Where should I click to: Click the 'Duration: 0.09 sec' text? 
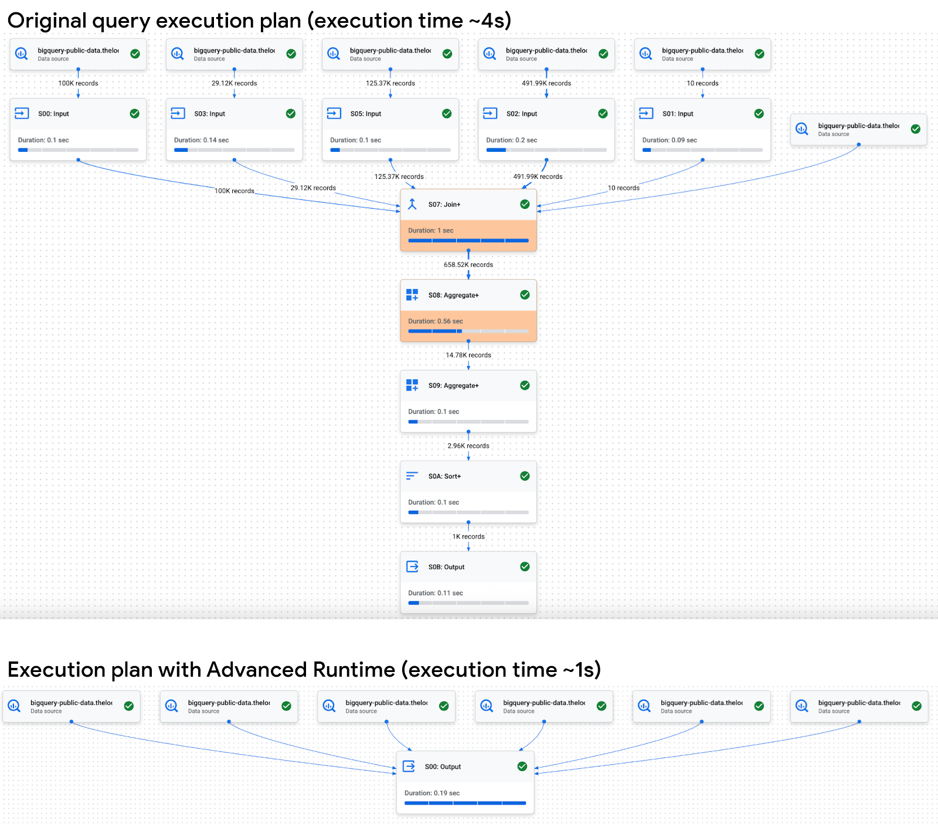tap(669, 140)
